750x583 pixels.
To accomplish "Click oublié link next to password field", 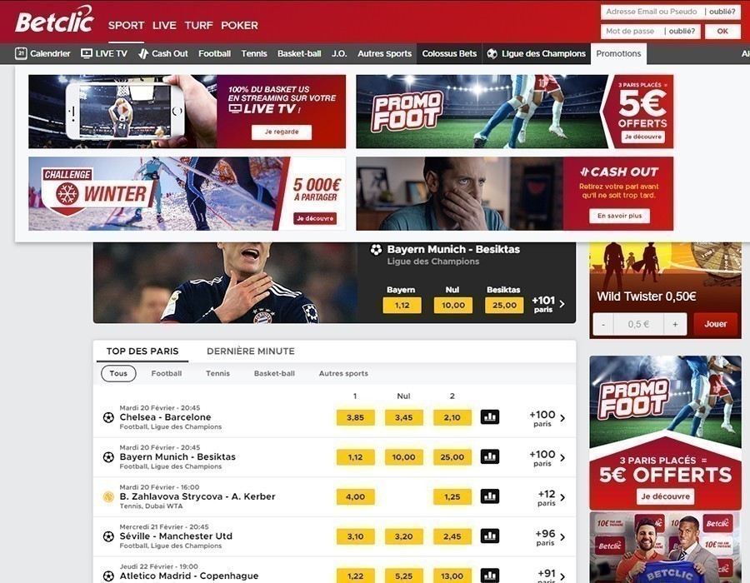I will tap(682, 31).
